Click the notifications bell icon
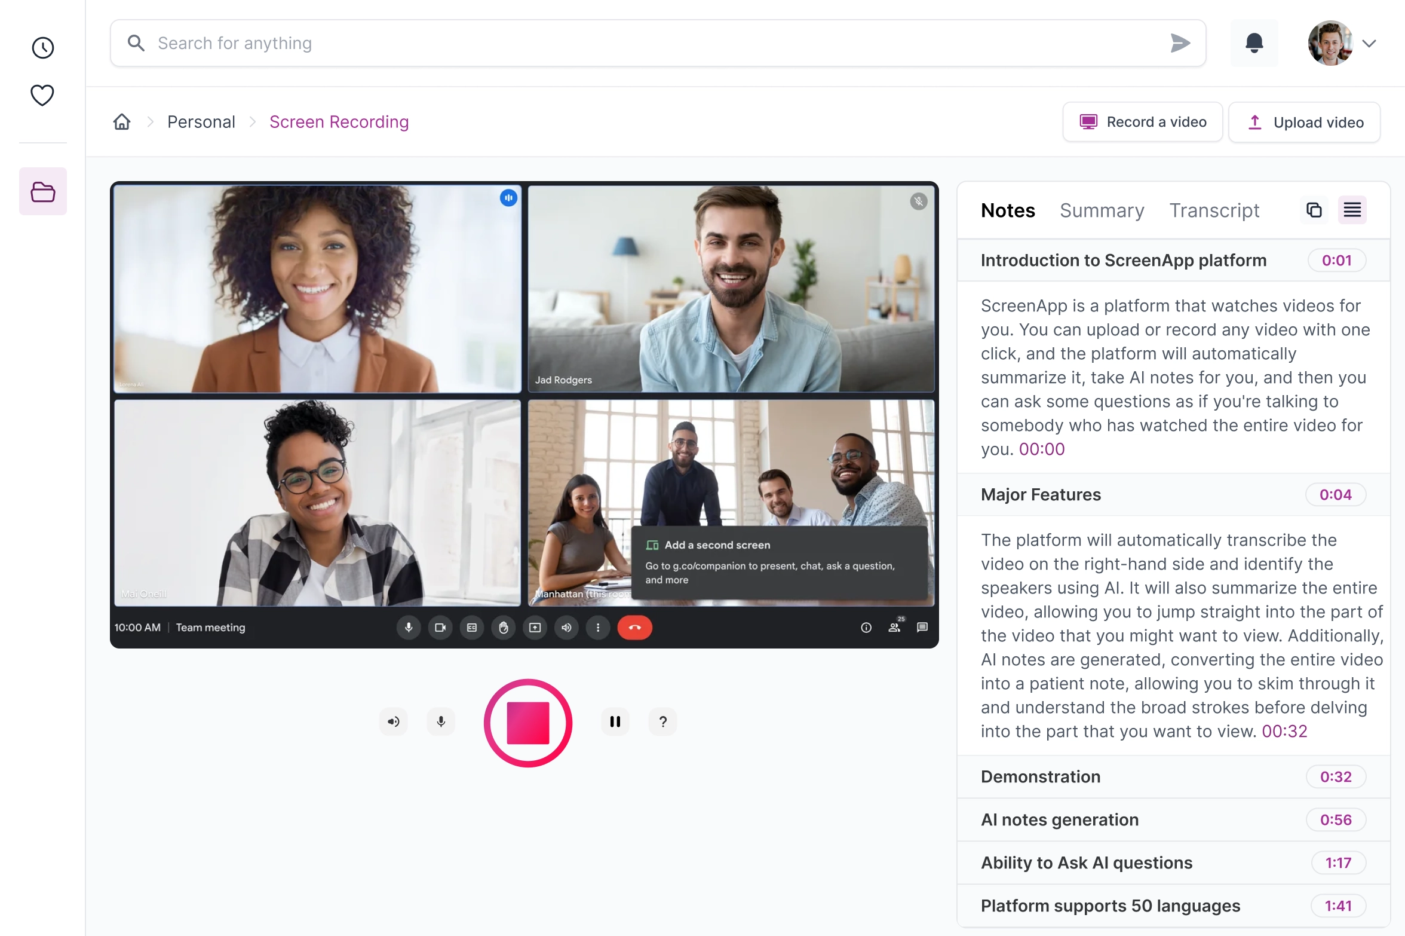 pos(1254,43)
